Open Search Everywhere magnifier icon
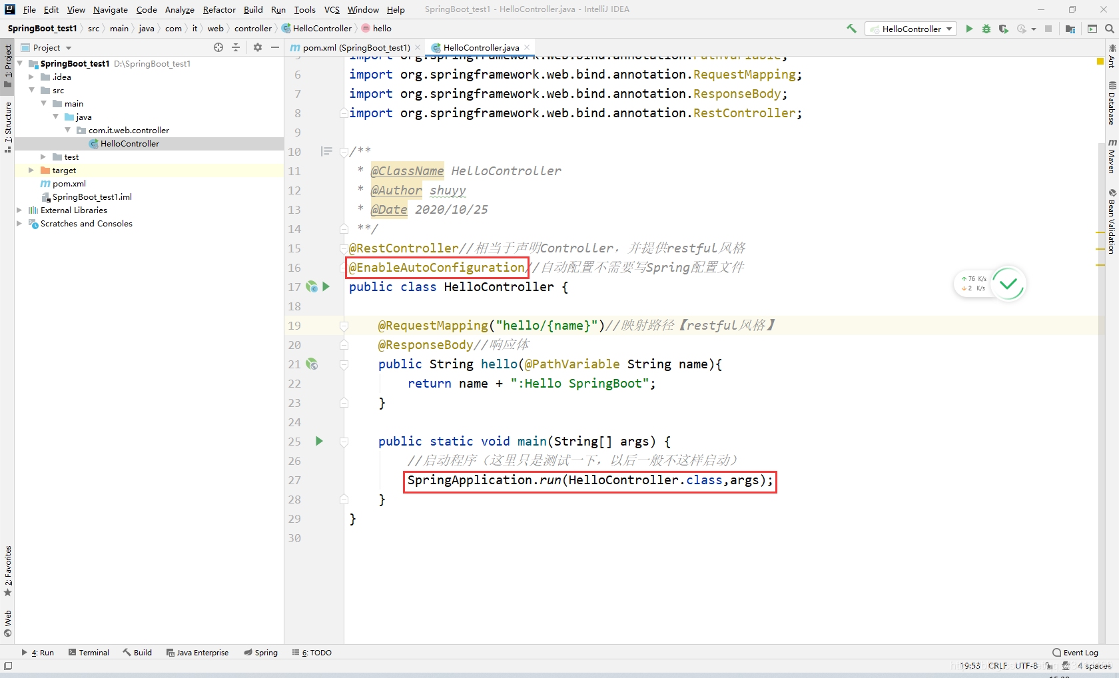1119x678 pixels. tap(1110, 29)
